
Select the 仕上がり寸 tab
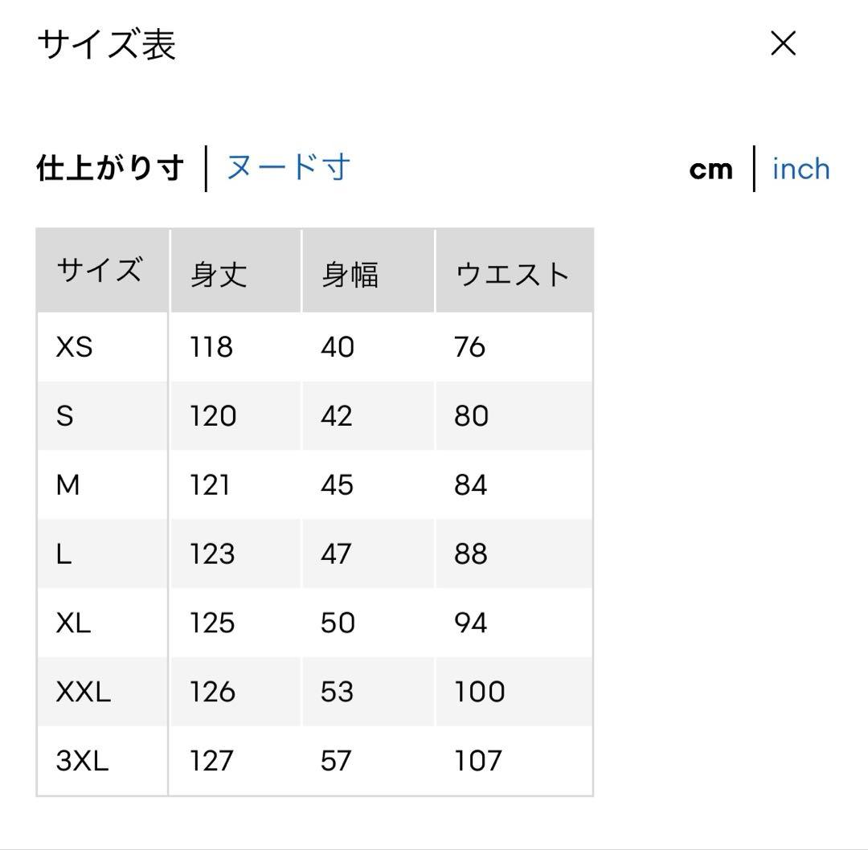click(110, 167)
